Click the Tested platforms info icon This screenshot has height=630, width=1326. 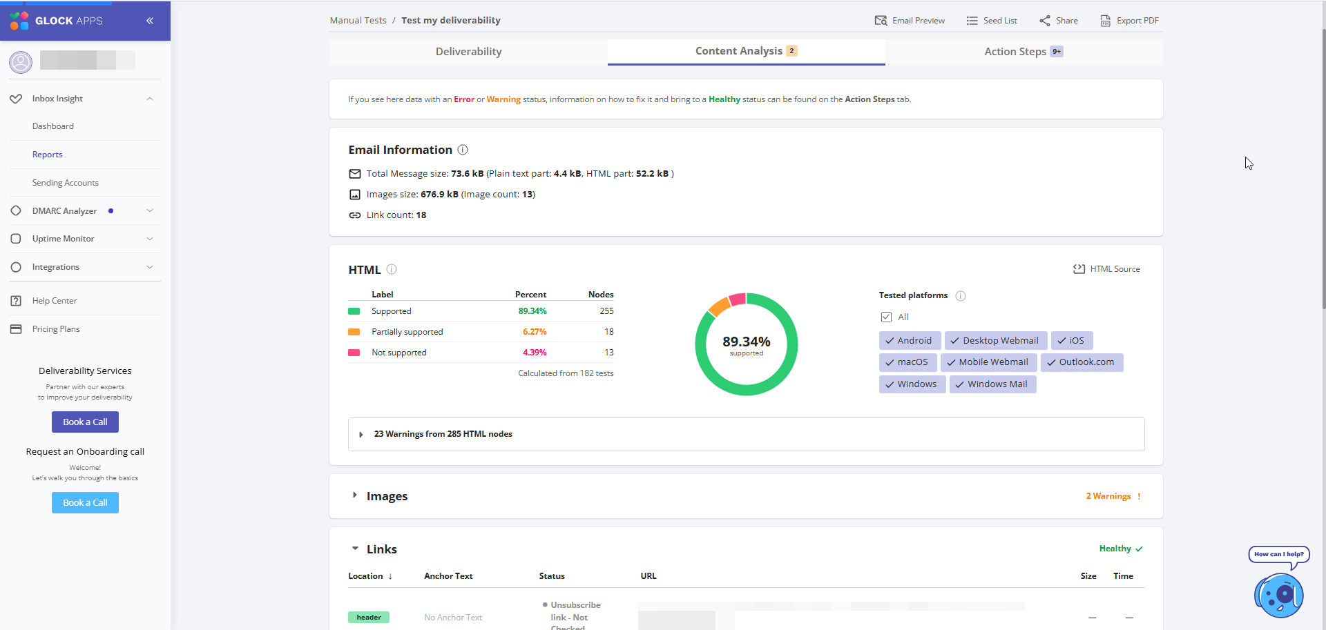click(961, 296)
